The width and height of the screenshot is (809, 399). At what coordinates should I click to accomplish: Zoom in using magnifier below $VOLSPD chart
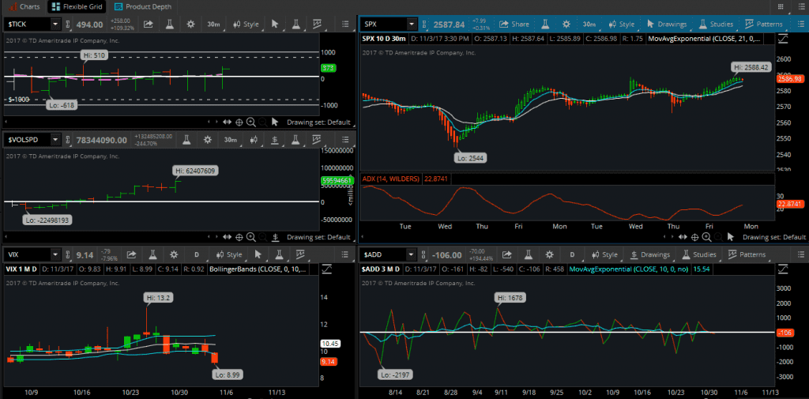250,237
